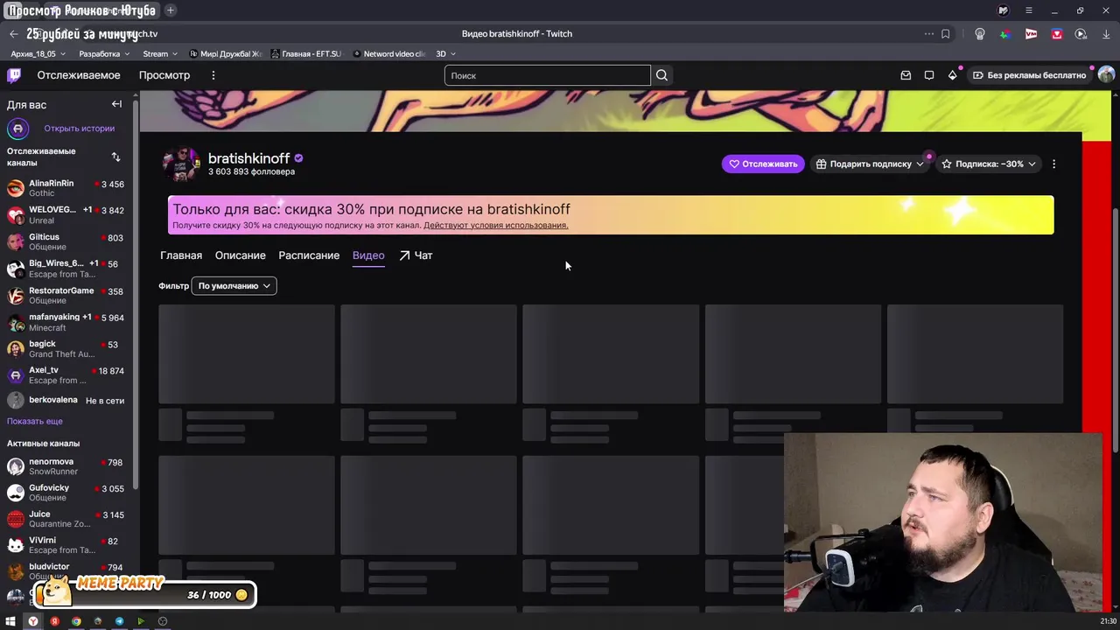Viewport: 1120px width, 630px height.
Task: Click the 'Отслеживать' follow button
Action: tap(763, 164)
